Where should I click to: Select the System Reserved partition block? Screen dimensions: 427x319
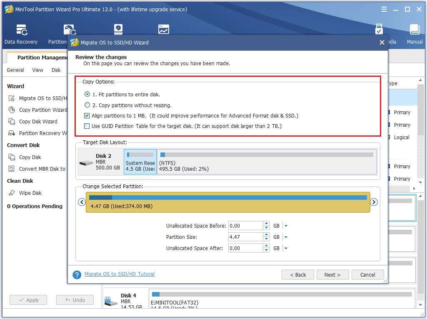tap(140, 162)
